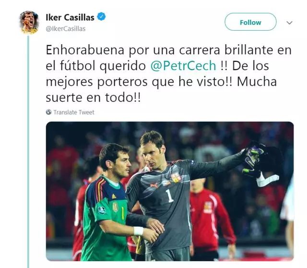The width and height of the screenshot is (307, 268).
Task: Open the Iker Casillas display name
Action: [x=70, y=17]
